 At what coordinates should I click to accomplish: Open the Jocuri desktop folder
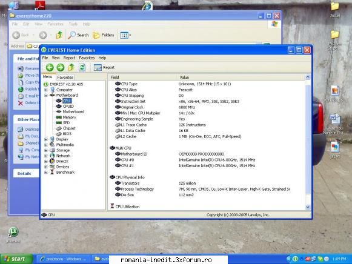(334, 10)
